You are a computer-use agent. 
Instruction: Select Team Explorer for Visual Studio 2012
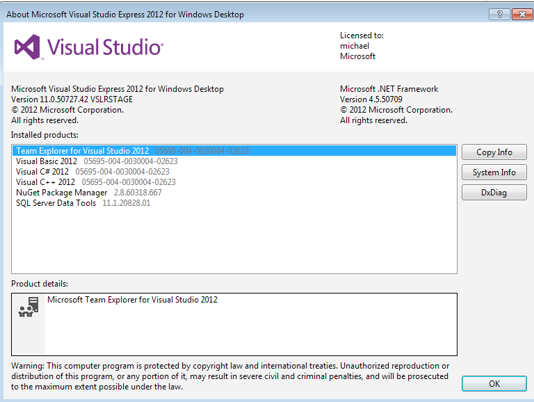(234, 151)
